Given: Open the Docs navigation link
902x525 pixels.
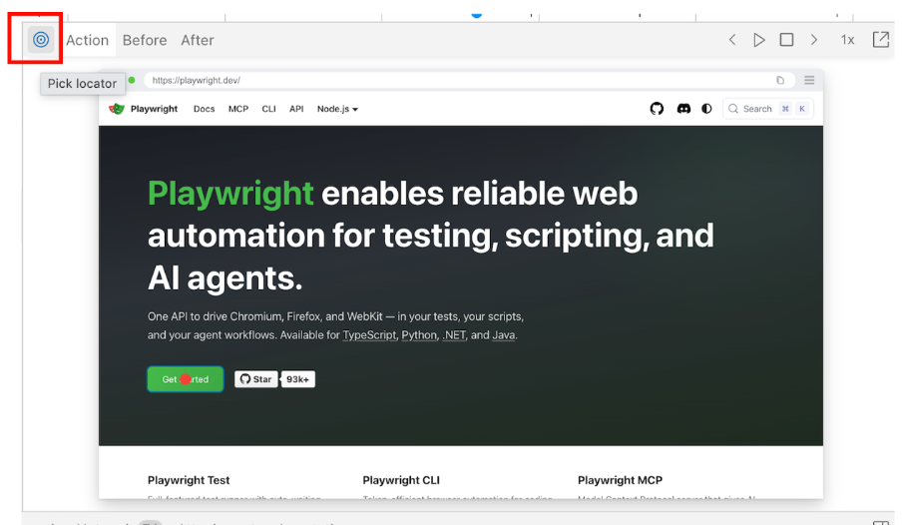Looking at the screenshot, I should [x=205, y=109].
